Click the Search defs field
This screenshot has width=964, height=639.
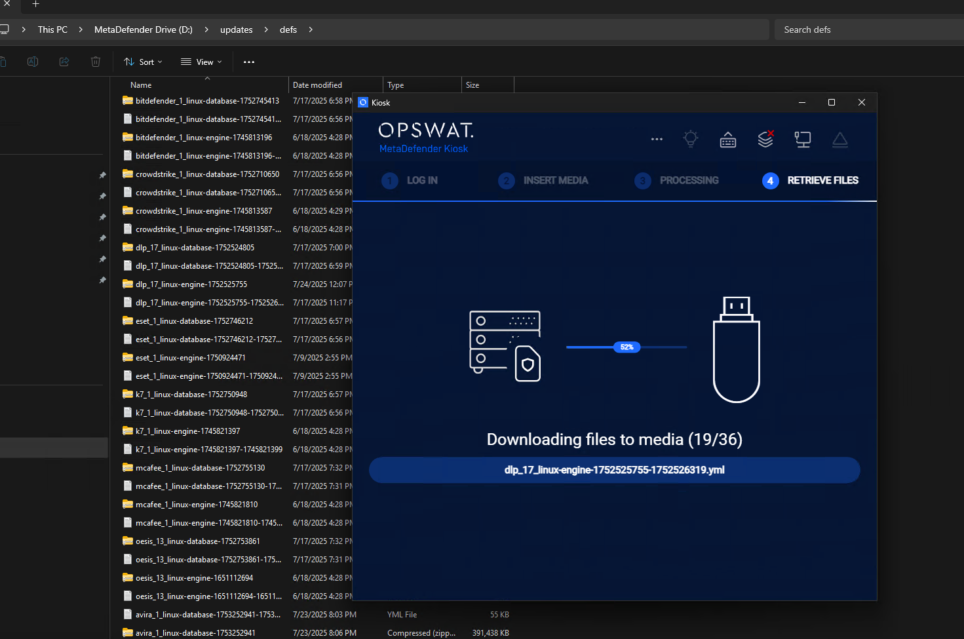point(869,29)
